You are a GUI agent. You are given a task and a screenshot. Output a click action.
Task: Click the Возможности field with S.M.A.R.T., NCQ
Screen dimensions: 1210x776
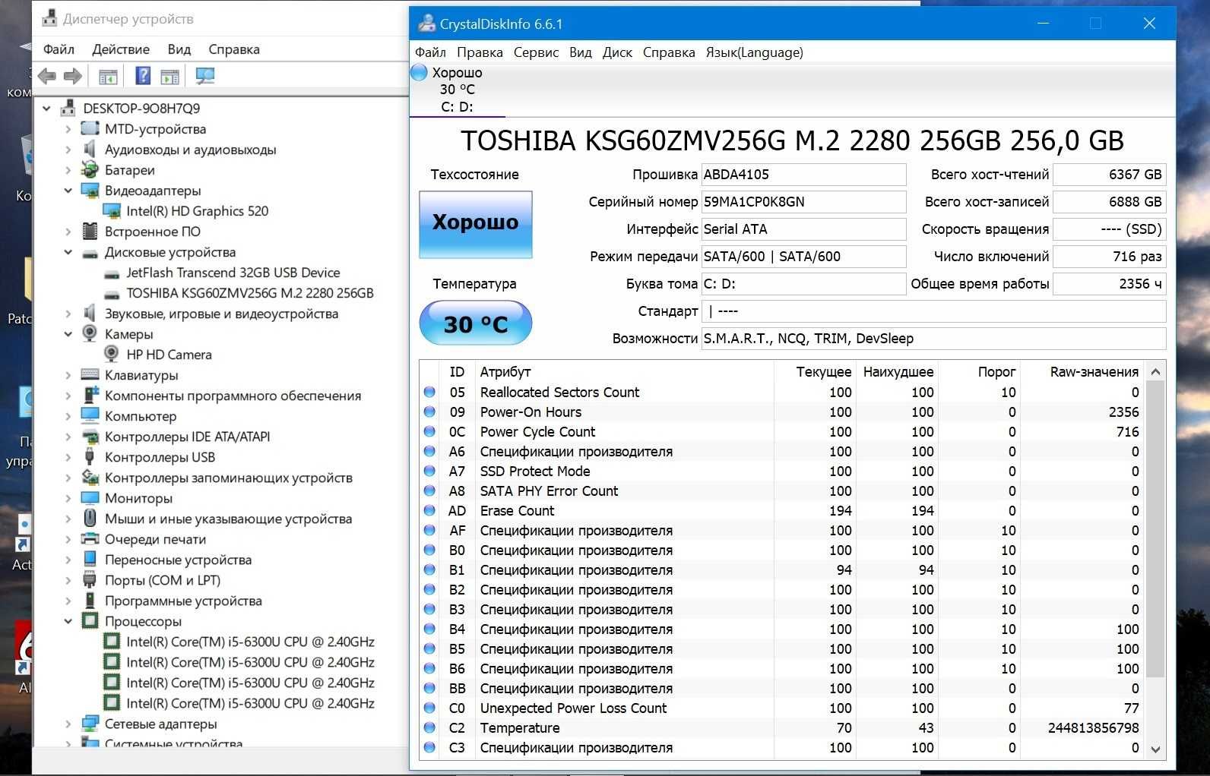click(x=933, y=339)
